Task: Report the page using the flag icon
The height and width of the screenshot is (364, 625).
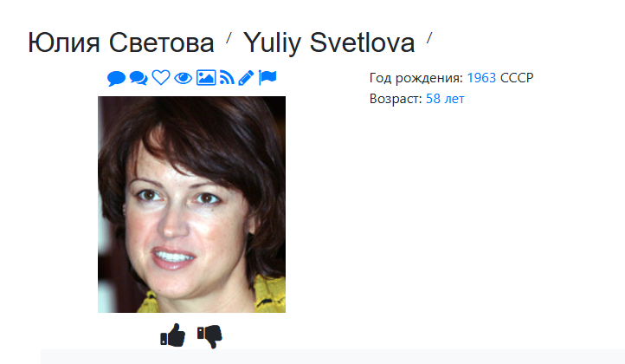Action: point(267,77)
